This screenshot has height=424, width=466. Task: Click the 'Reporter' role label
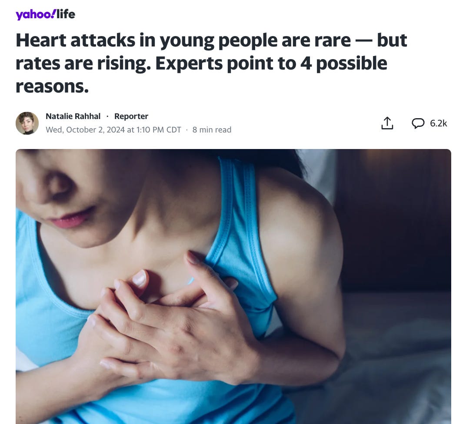click(x=131, y=116)
